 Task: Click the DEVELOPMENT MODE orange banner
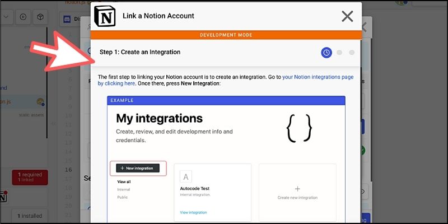[226, 35]
